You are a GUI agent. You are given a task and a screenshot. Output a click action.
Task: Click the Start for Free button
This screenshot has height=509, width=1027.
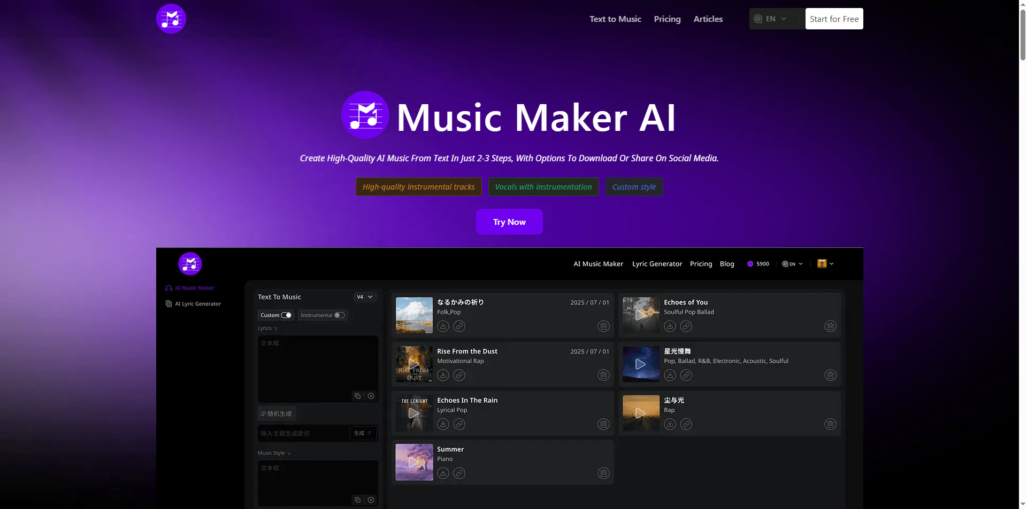coord(834,19)
